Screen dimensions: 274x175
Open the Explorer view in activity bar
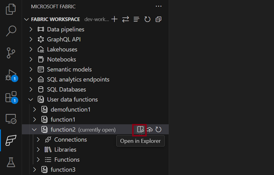11,9
